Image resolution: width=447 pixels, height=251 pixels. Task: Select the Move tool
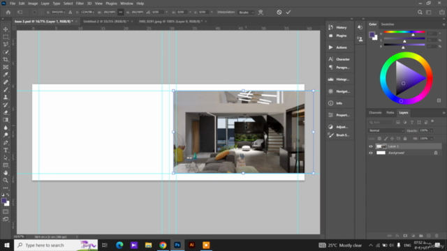pos(6,29)
